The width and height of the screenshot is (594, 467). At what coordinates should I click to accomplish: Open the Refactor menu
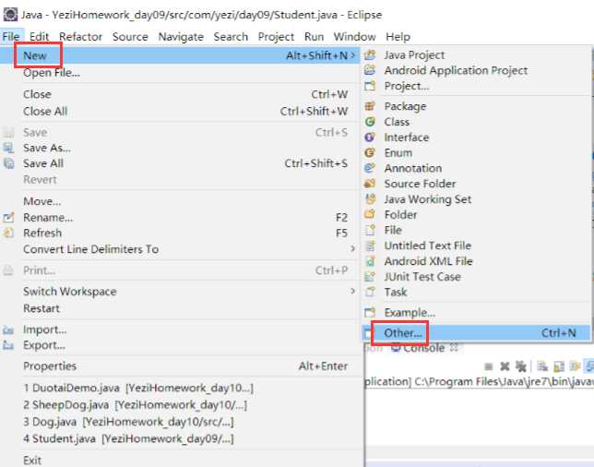[x=80, y=37]
